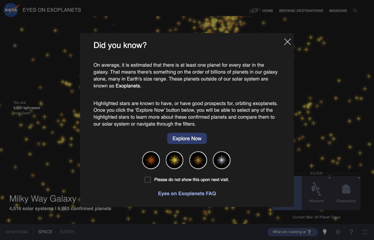This screenshot has width=374, height=240.
Task: Open the Browse Destinations menu
Action: (x=301, y=11)
